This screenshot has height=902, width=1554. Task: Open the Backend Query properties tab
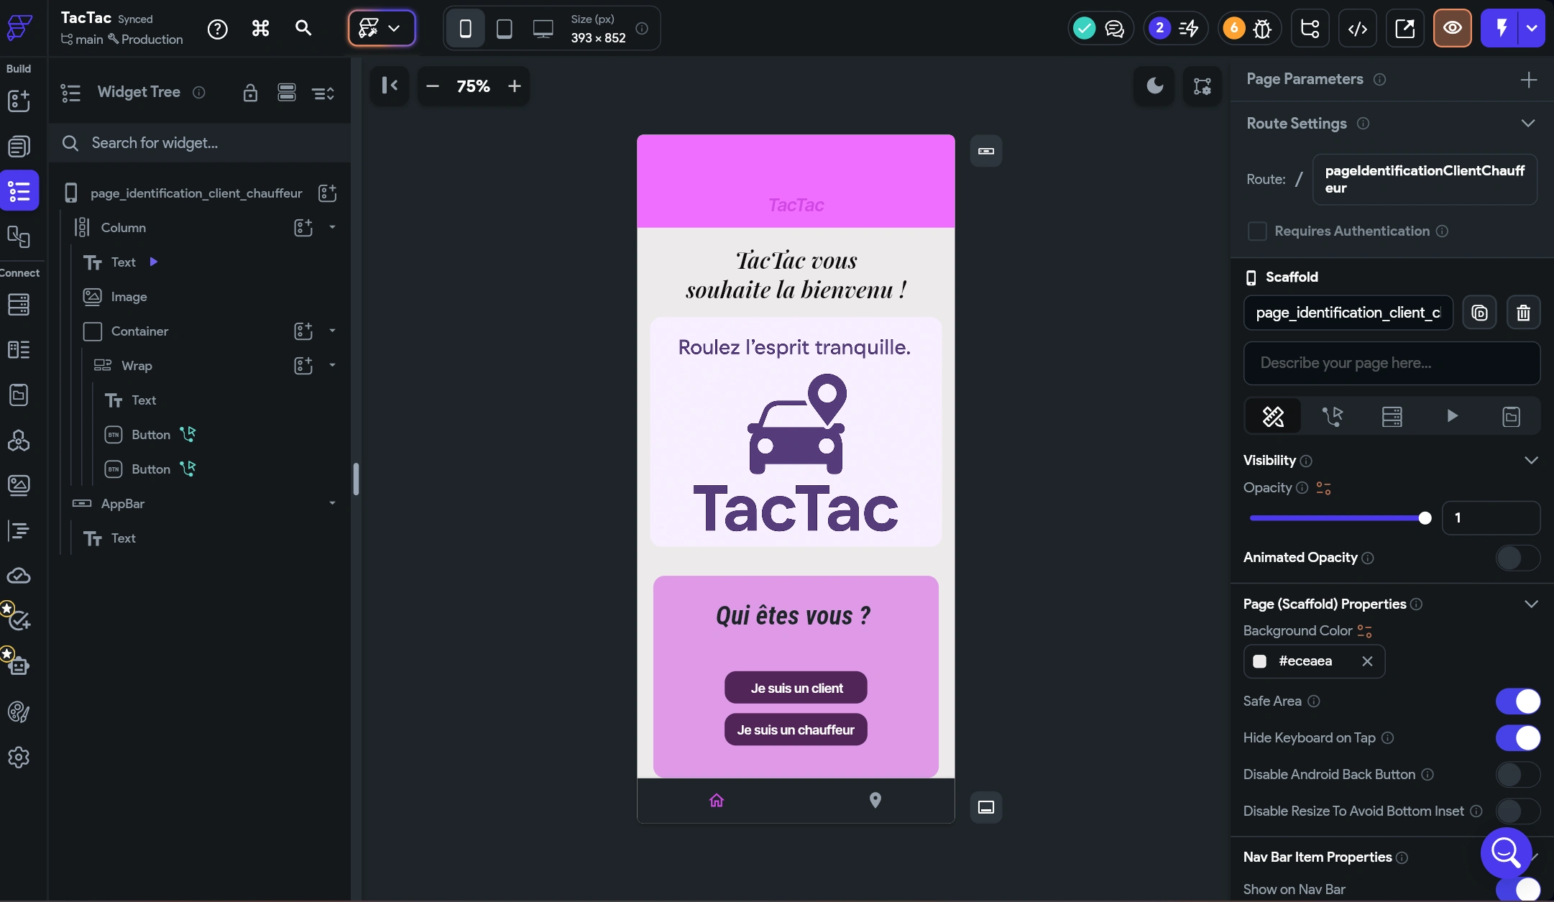point(1392,416)
